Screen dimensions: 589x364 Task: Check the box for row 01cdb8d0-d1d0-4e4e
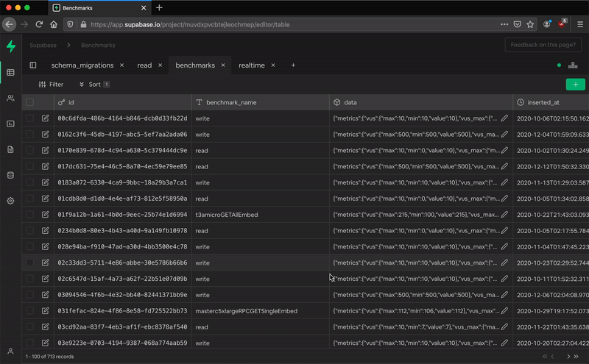point(29,199)
